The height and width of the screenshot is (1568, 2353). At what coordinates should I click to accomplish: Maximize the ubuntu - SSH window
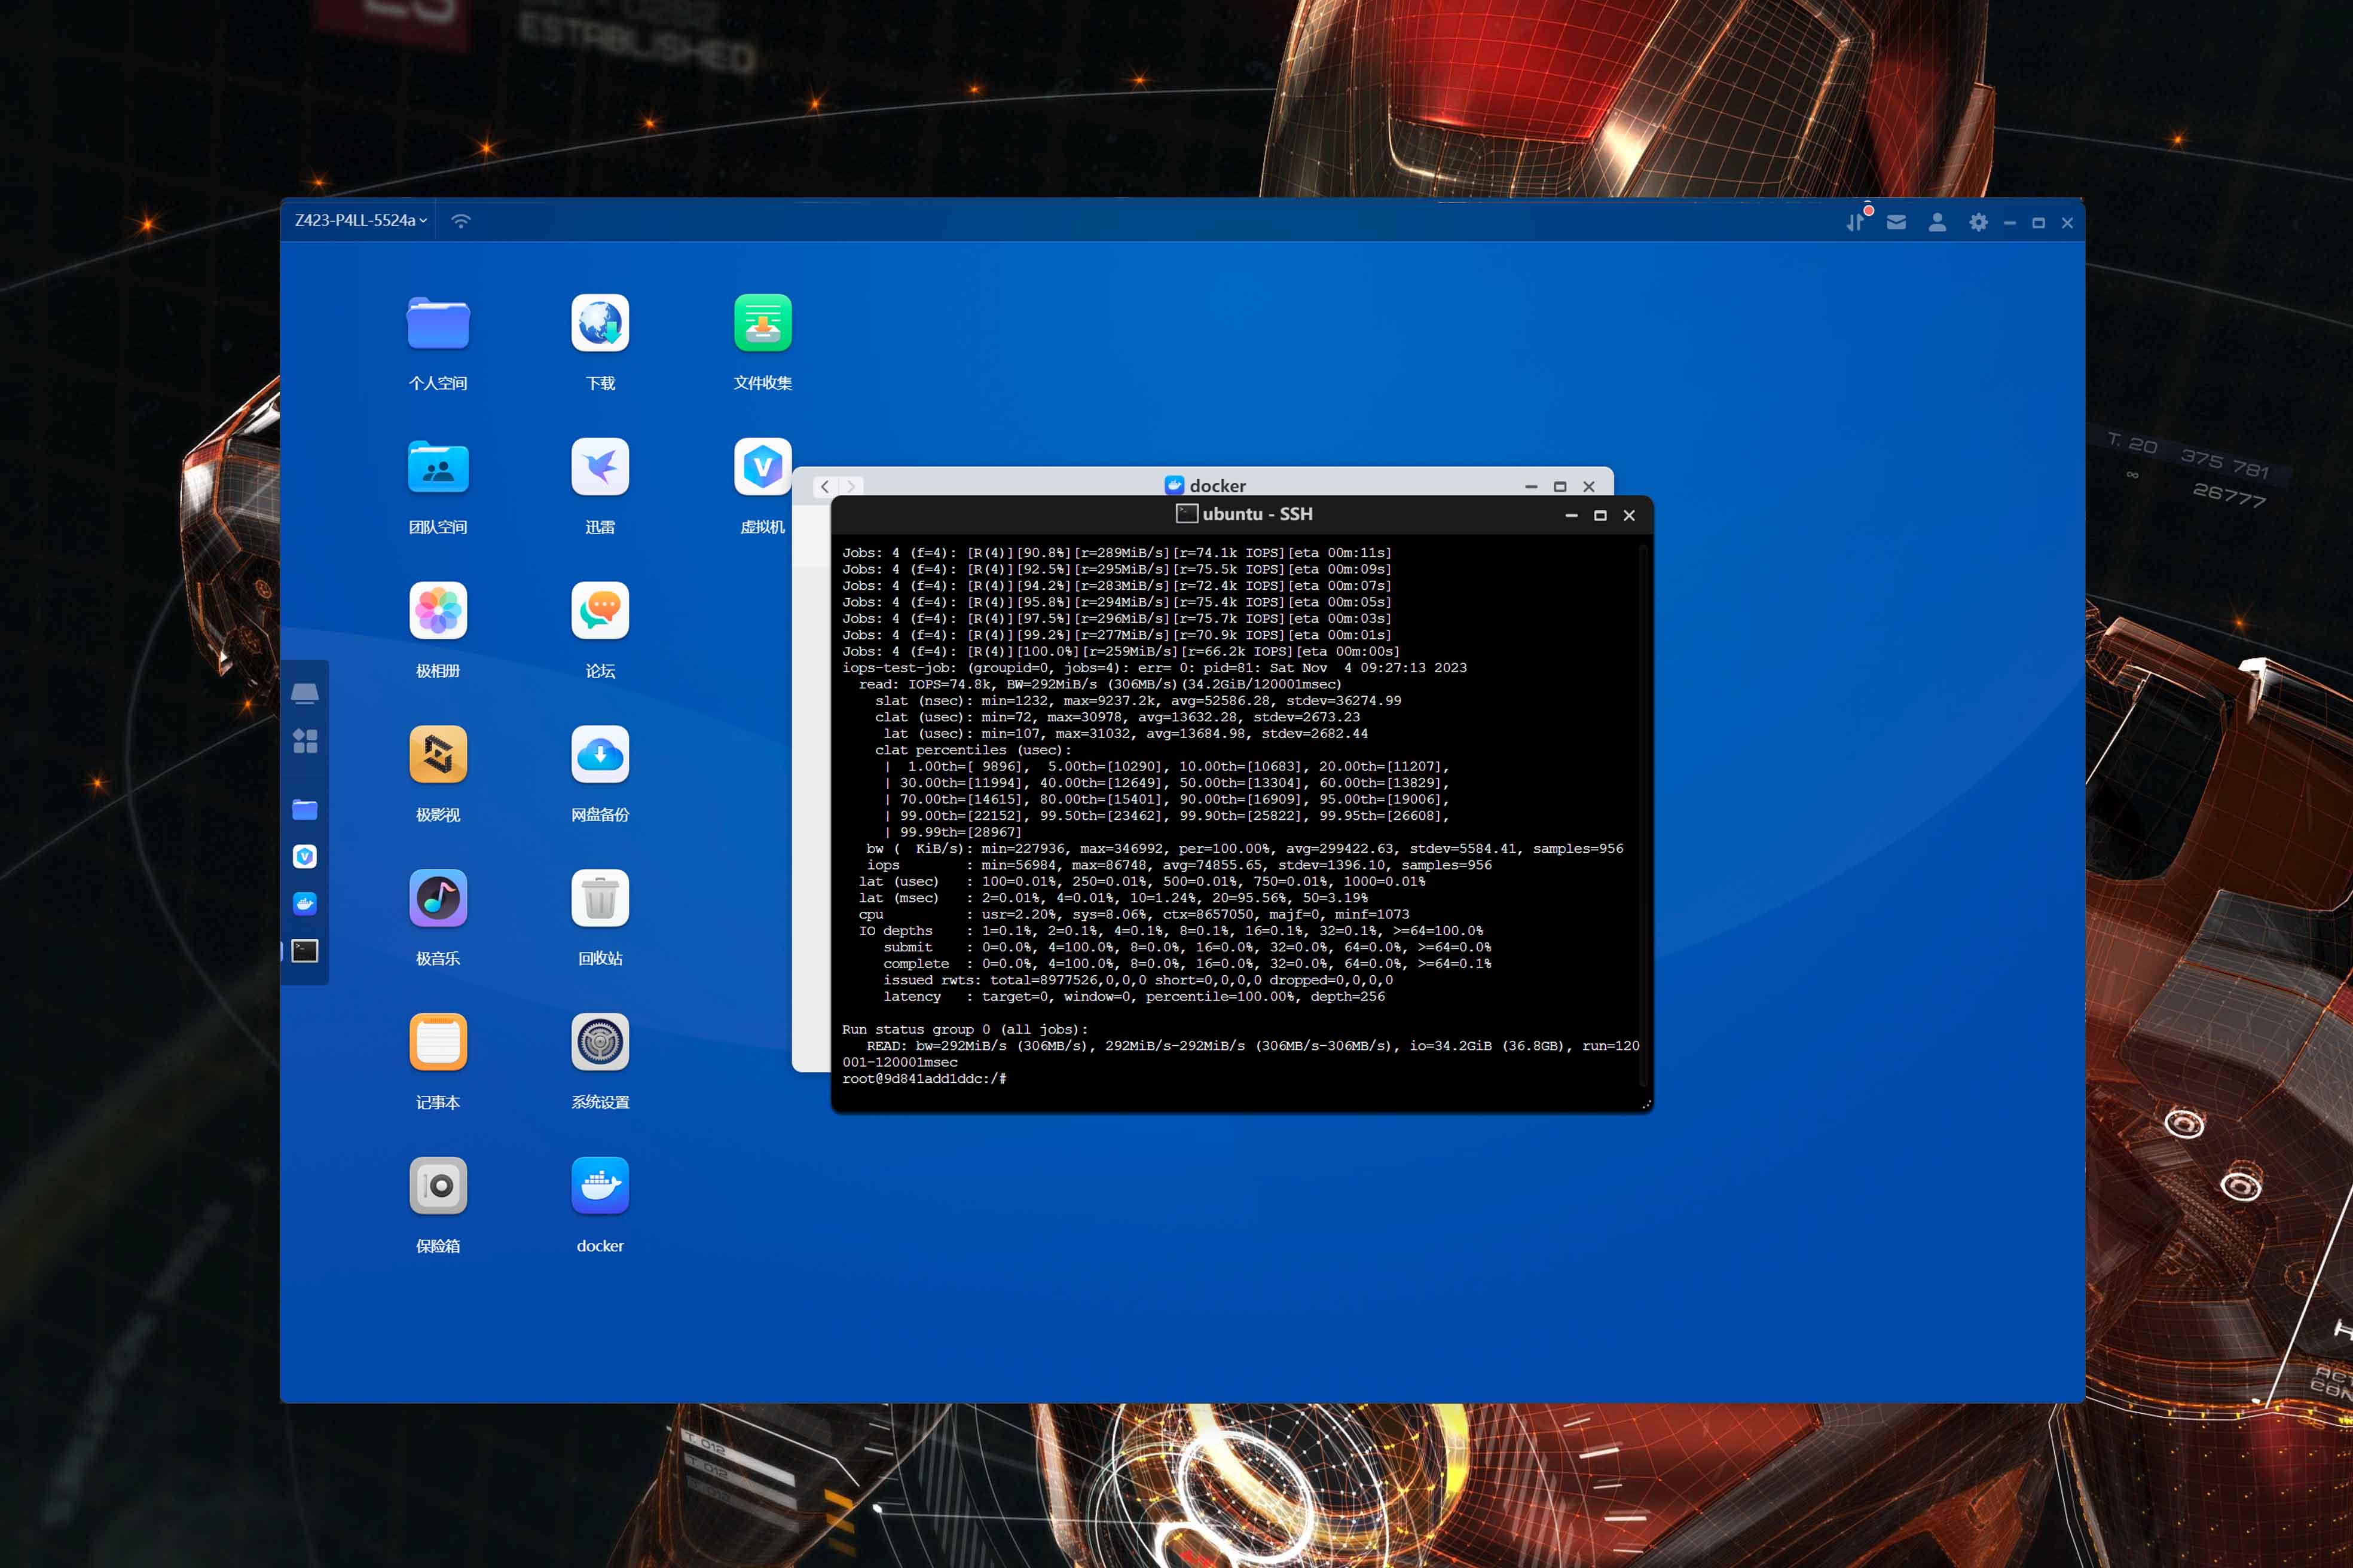coord(1601,516)
